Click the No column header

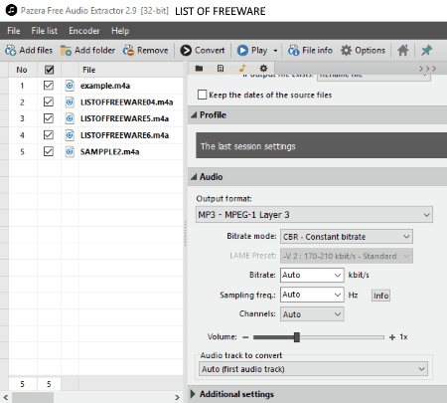tap(22, 70)
